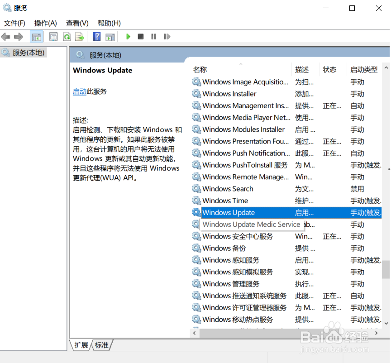
Task: Click the 服务 title bar app icon
Action: 7,8
